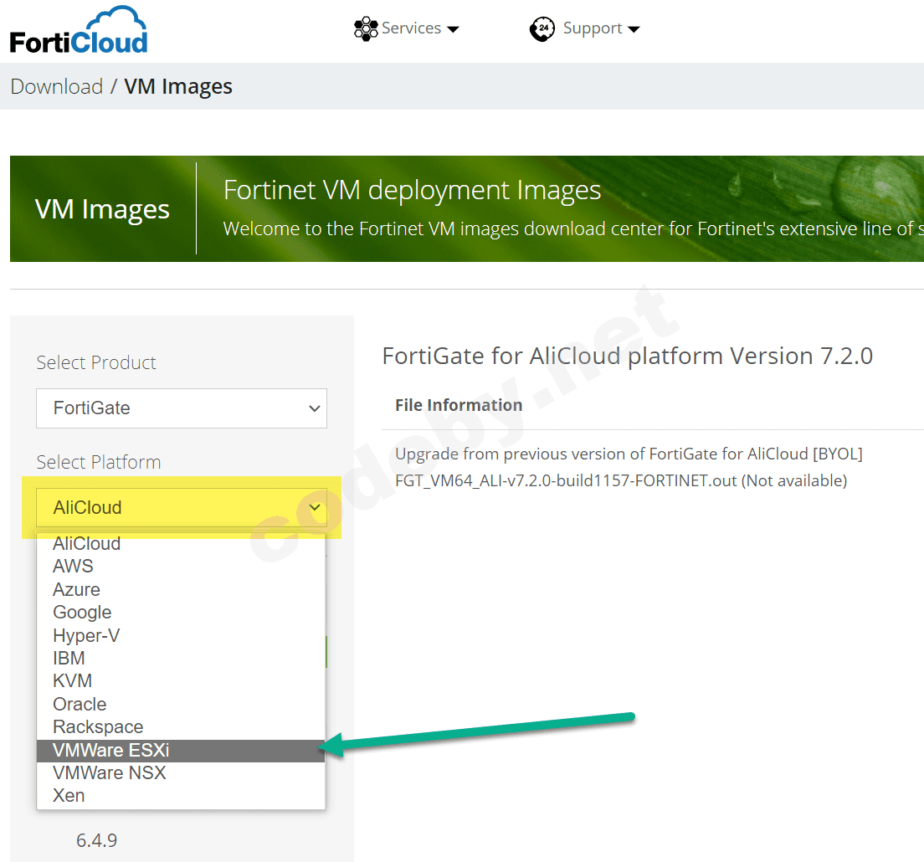Choose the Oracle platform option
Image resolution: width=924 pixels, height=862 pixels.
(80, 704)
